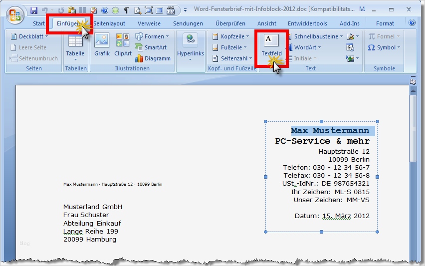Insert date and time icon
Image resolution: width=425 pixels, height=266 pixels.
click(350, 48)
